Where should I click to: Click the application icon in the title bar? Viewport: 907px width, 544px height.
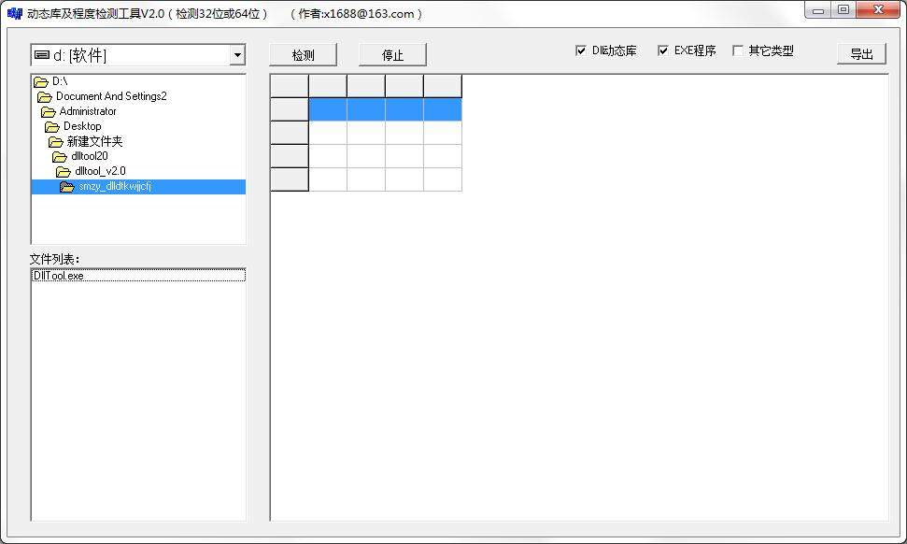point(15,12)
